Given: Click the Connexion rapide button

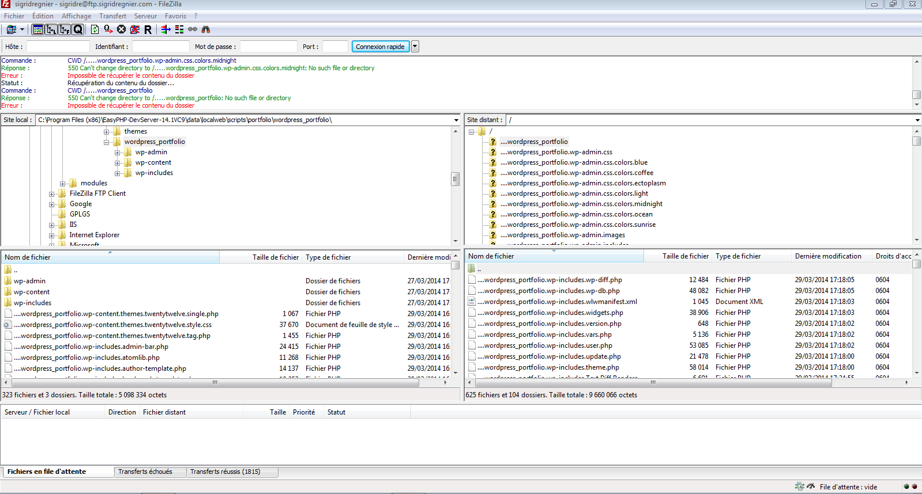Looking at the screenshot, I should click(380, 47).
